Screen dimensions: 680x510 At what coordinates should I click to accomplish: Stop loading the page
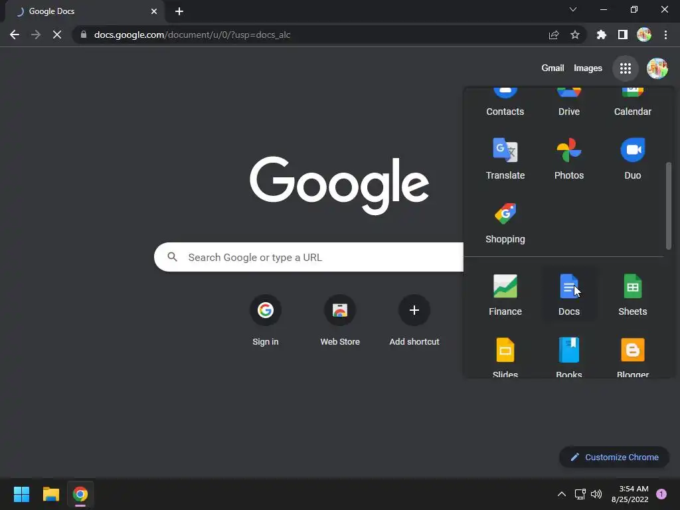[57, 35]
